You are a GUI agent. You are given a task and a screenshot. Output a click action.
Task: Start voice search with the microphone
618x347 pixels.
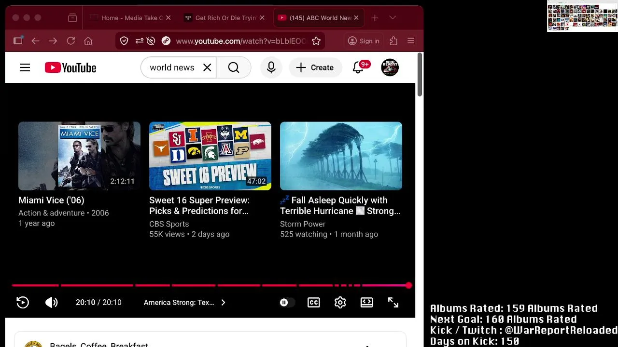271,67
